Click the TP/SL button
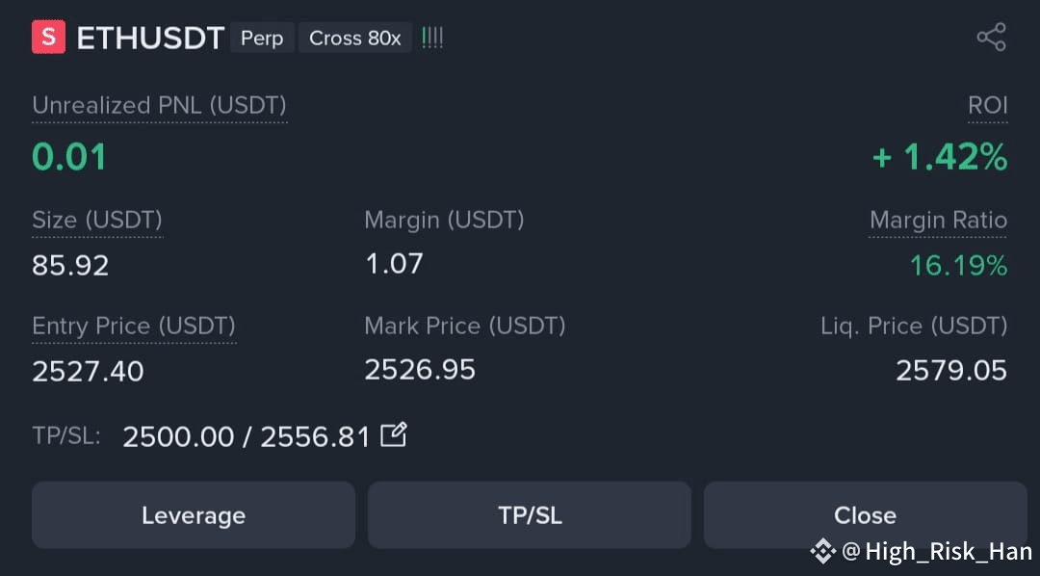Image resolution: width=1040 pixels, height=576 pixels. pos(530,515)
